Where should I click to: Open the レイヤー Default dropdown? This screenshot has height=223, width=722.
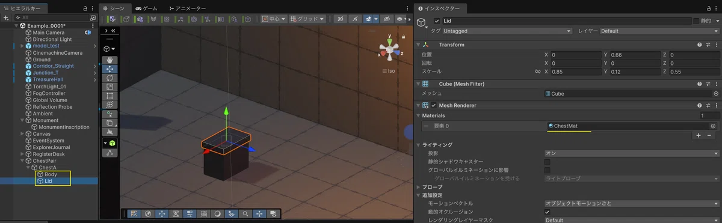tap(659, 31)
